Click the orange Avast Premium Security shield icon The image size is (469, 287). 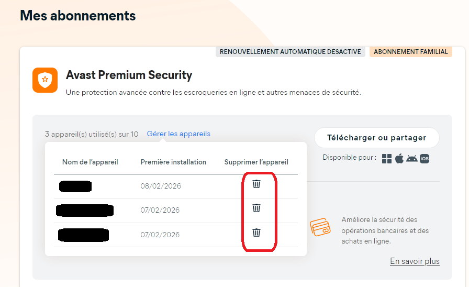(x=45, y=80)
